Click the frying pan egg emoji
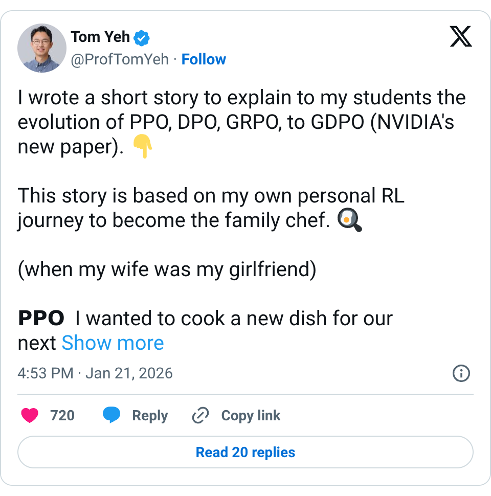 click(350, 221)
